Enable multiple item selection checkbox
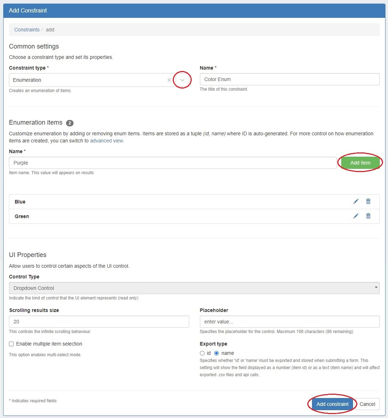 point(11,344)
